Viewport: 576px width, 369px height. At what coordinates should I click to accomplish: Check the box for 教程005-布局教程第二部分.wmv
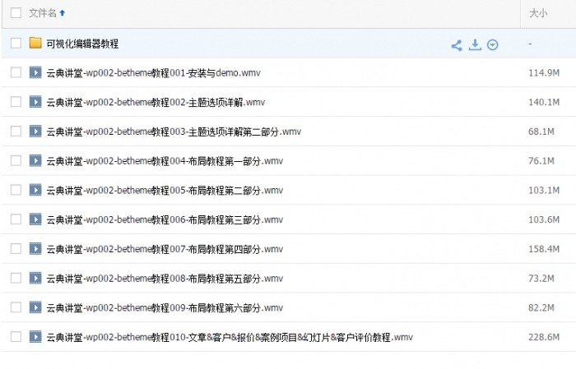pyautogui.click(x=16, y=190)
